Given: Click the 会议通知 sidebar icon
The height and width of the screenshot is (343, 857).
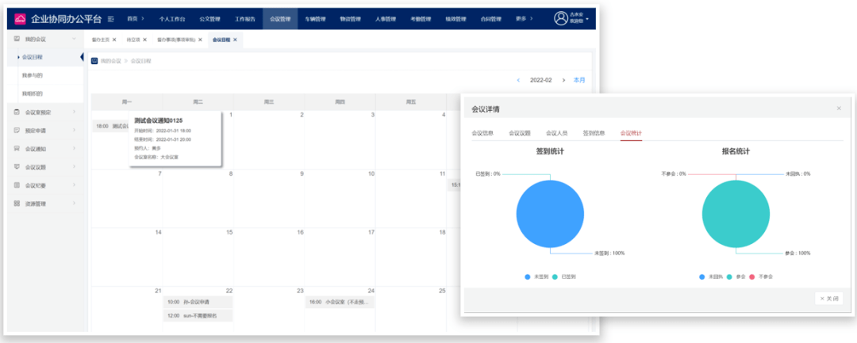Looking at the screenshot, I should pyautogui.click(x=17, y=148).
